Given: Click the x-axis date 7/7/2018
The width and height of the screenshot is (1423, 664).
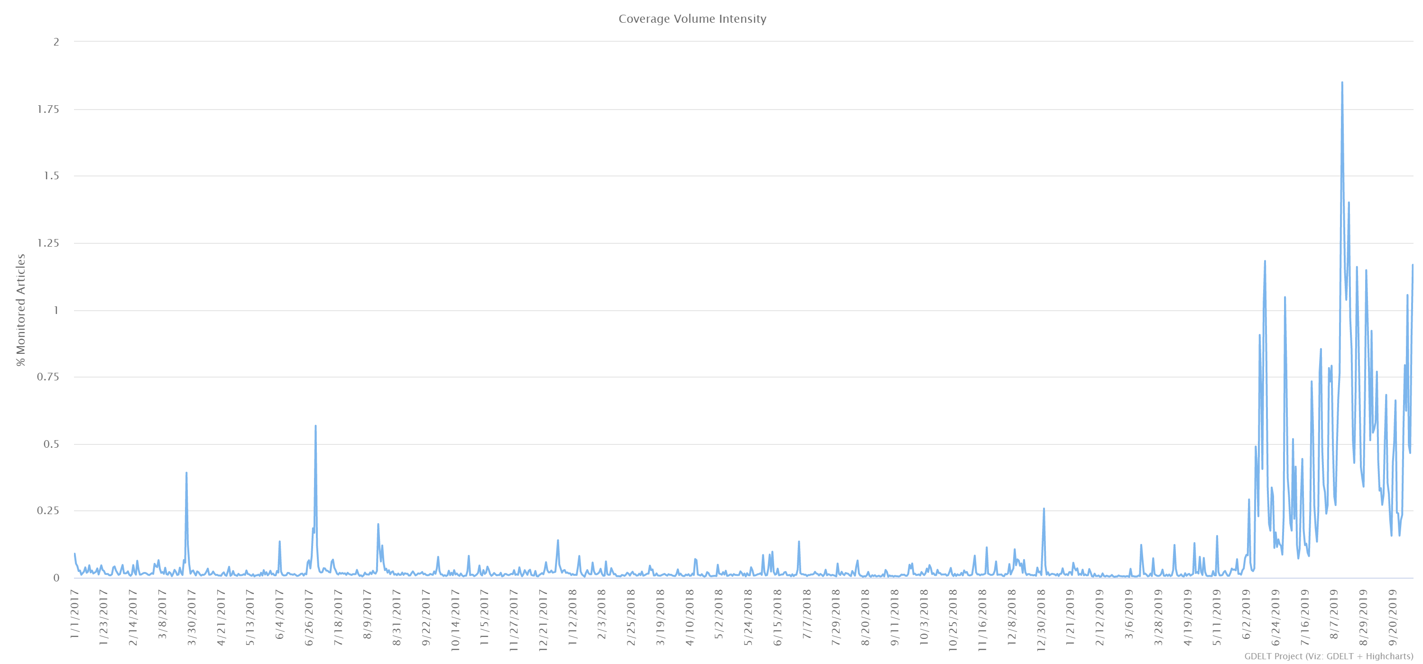Looking at the screenshot, I should click(x=807, y=613).
